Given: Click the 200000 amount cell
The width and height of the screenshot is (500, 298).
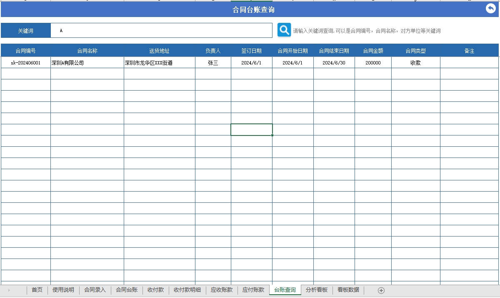Looking at the screenshot, I should pos(373,63).
